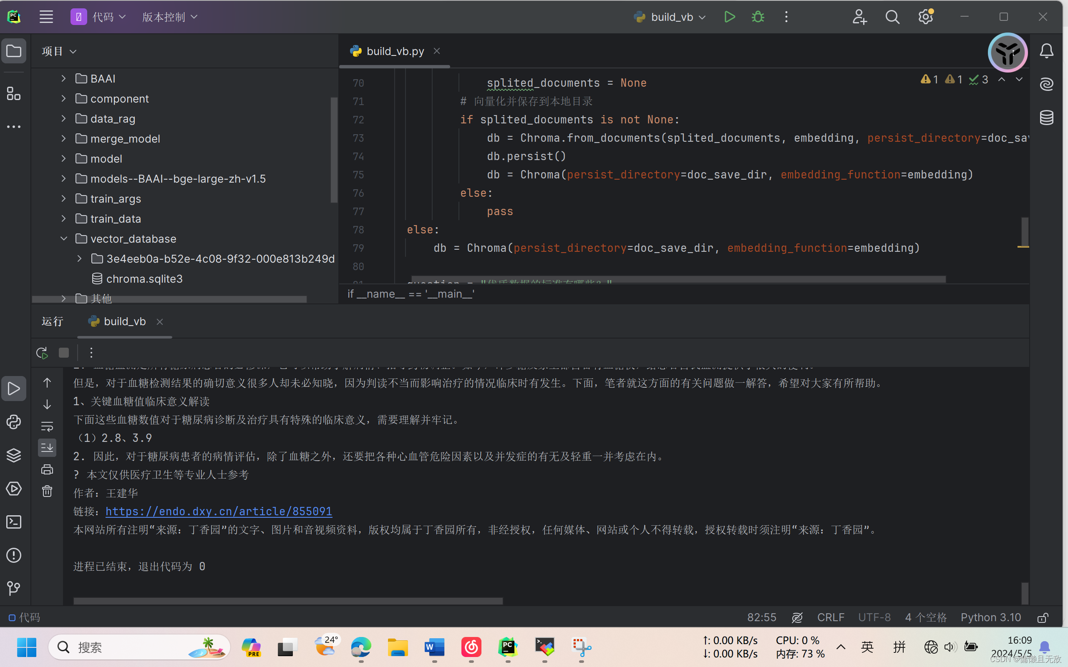
Task: Start debugging build_vb with the bug icon
Action: click(x=757, y=17)
